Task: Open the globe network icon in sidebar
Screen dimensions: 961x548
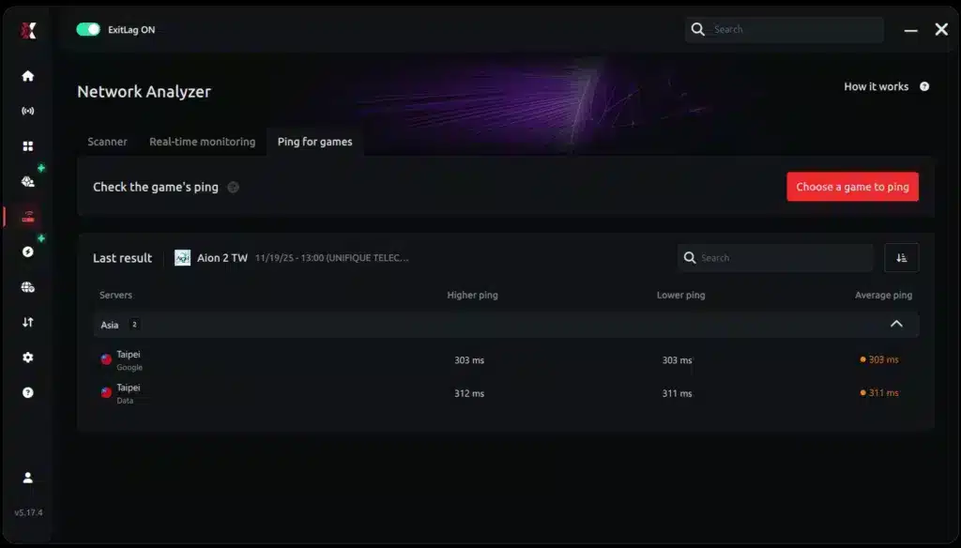Action: tap(28, 287)
